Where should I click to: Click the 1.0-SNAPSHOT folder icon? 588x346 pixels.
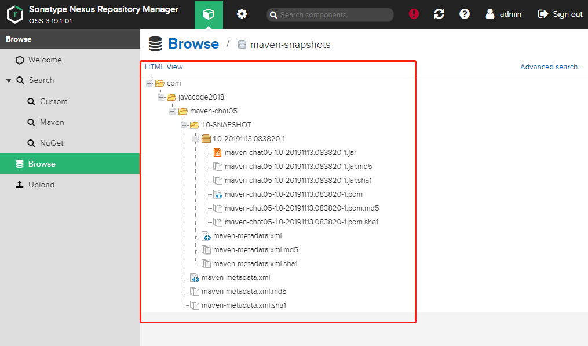point(195,125)
